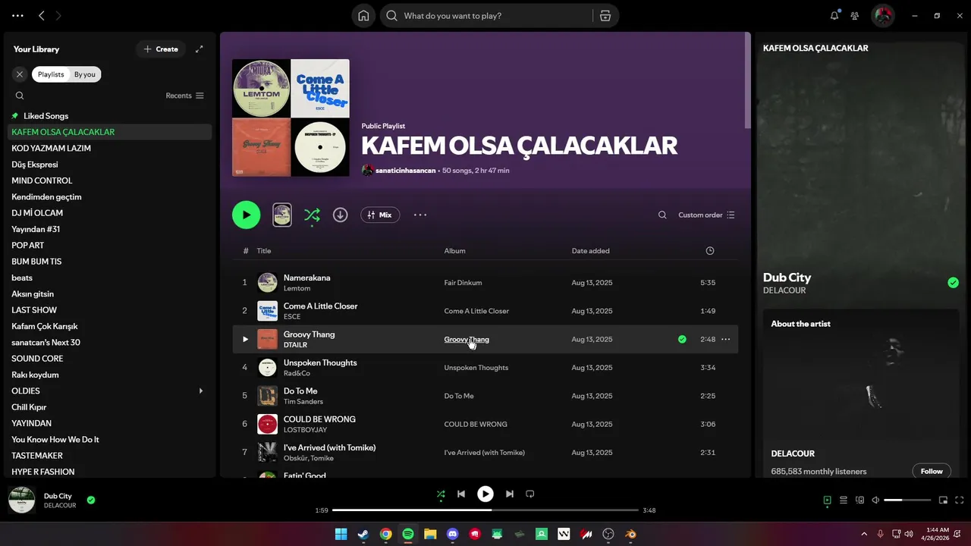Open more options for Groovy Thang row

(x=726, y=339)
